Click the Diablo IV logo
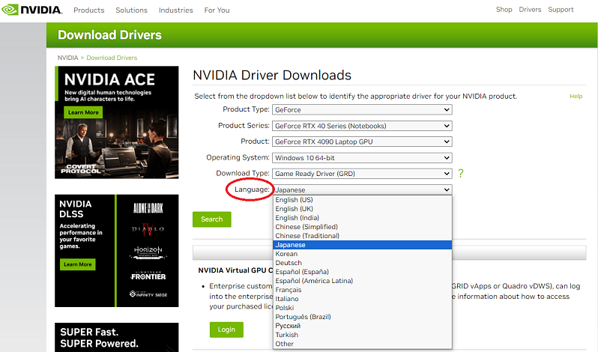The height and width of the screenshot is (352, 598). (x=148, y=229)
